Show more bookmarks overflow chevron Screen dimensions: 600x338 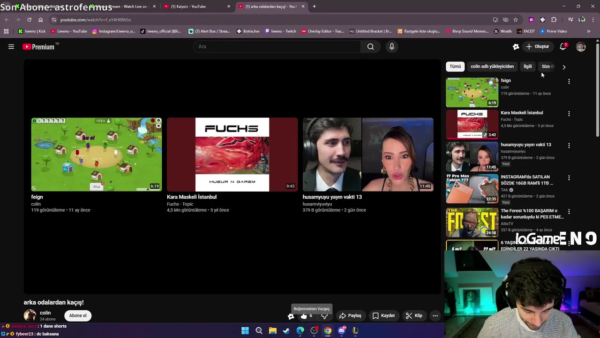[589, 31]
